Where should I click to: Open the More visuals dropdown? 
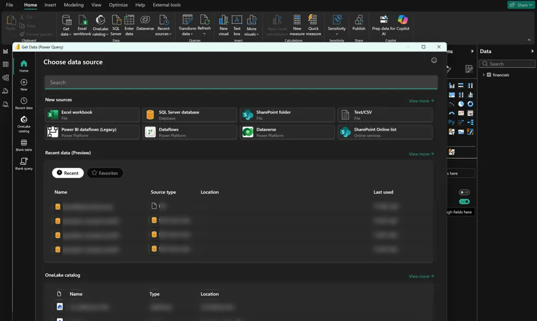[x=251, y=25]
